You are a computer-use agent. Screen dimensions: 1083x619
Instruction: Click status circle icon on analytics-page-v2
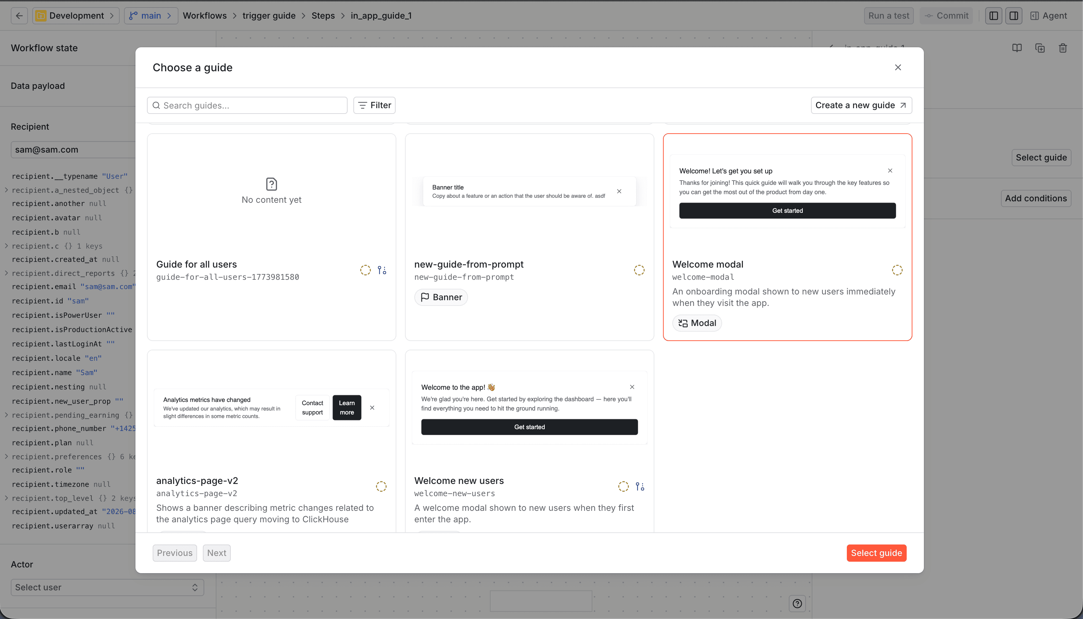pyautogui.click(x=381, y=486)
